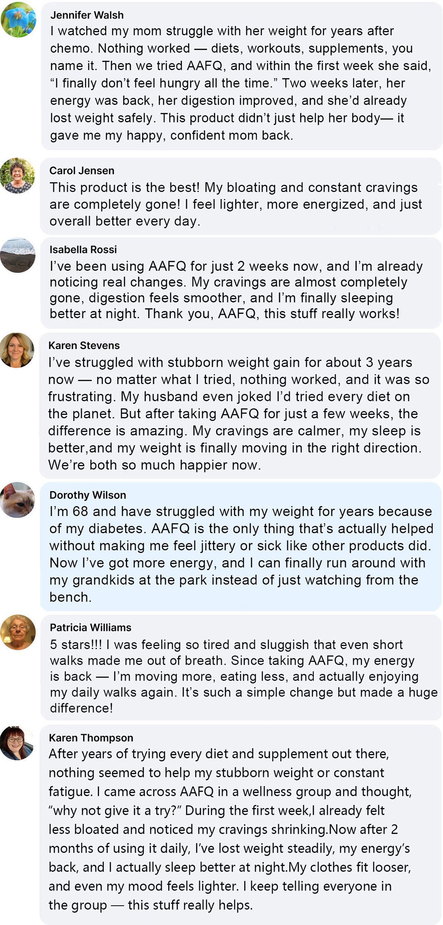Select Carol Jensen's "This product is the best" comment
The image size is (443, 925).
point(236,204)
